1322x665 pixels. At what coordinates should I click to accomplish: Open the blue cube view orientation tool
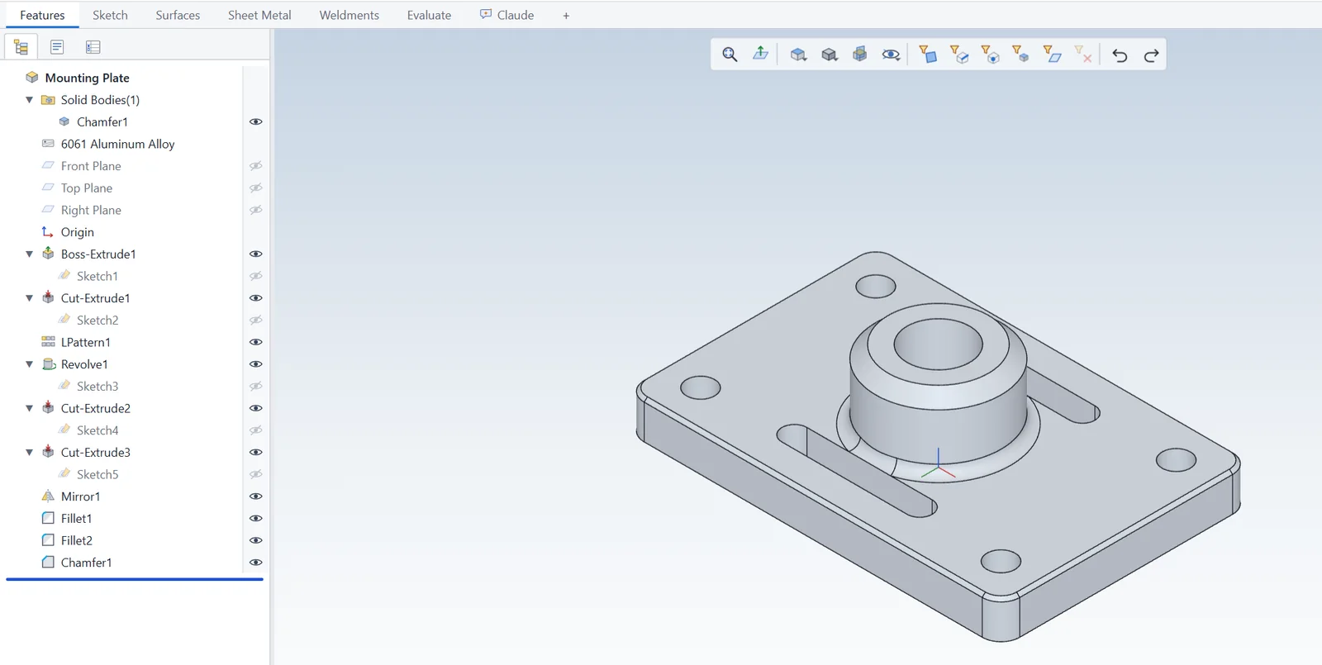pos(798,55)
